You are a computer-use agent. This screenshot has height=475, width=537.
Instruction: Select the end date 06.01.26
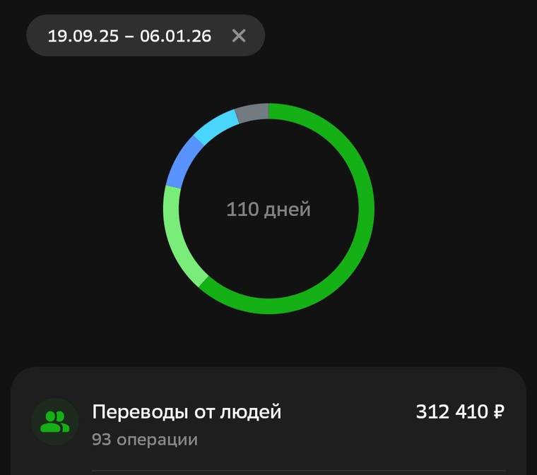175,36
